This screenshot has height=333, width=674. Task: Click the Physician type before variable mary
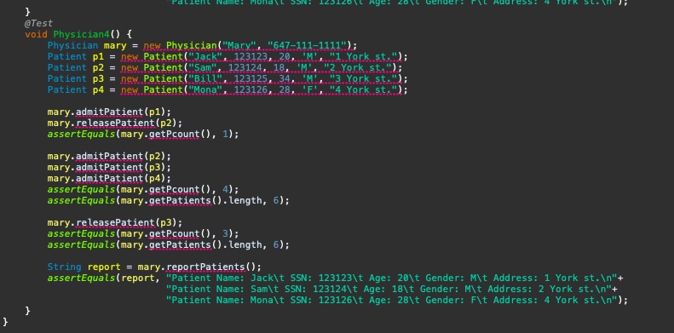pos(72,45)
